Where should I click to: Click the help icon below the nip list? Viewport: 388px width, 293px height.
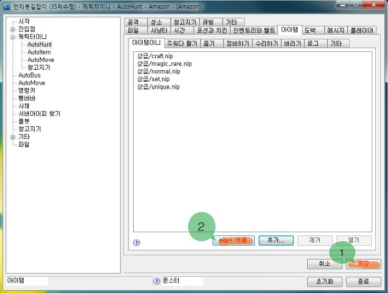(136, 243)
